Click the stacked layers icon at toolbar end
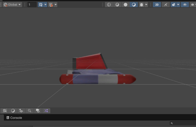Screen dimensions: 196x127 tap(192, 5)
